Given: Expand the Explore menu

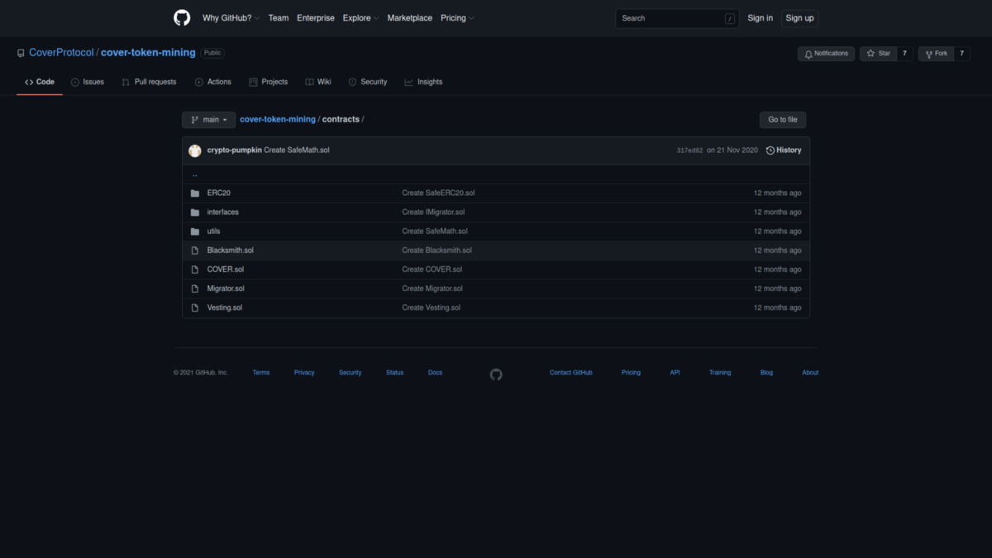Looking at the screenshot, I should tap(361, 18).
